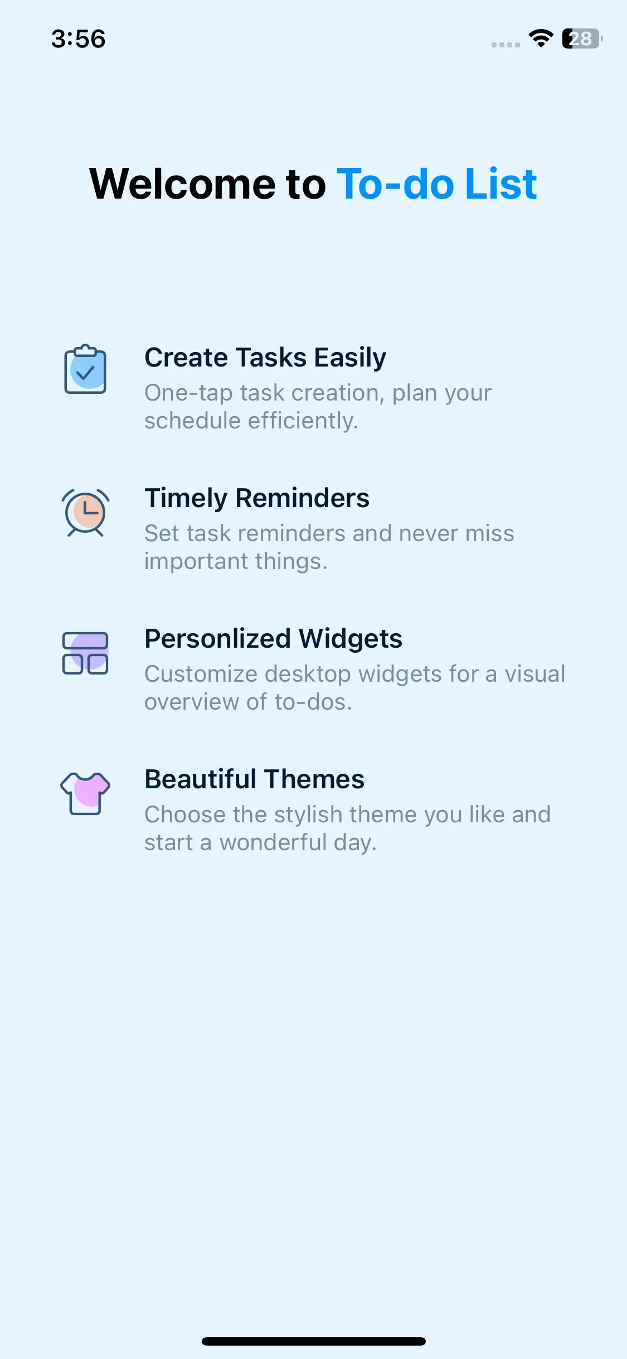This screenshot has height=1359, width=627.
Task: Tap the One-tap task creation description
Action: 318,407
